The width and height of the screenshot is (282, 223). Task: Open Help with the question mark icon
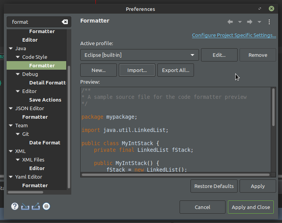(15, 206)
